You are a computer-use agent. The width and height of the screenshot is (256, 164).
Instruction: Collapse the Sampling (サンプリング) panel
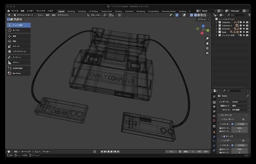(225, 115)
